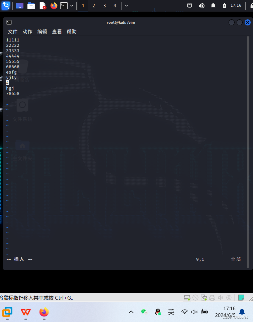
Task: Click the line of text 11111
Action: pyautogui.click(x=13, y=40)
